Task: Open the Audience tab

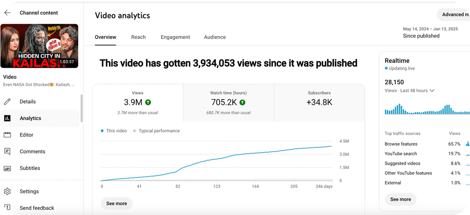Action: [x=215, y=37]
